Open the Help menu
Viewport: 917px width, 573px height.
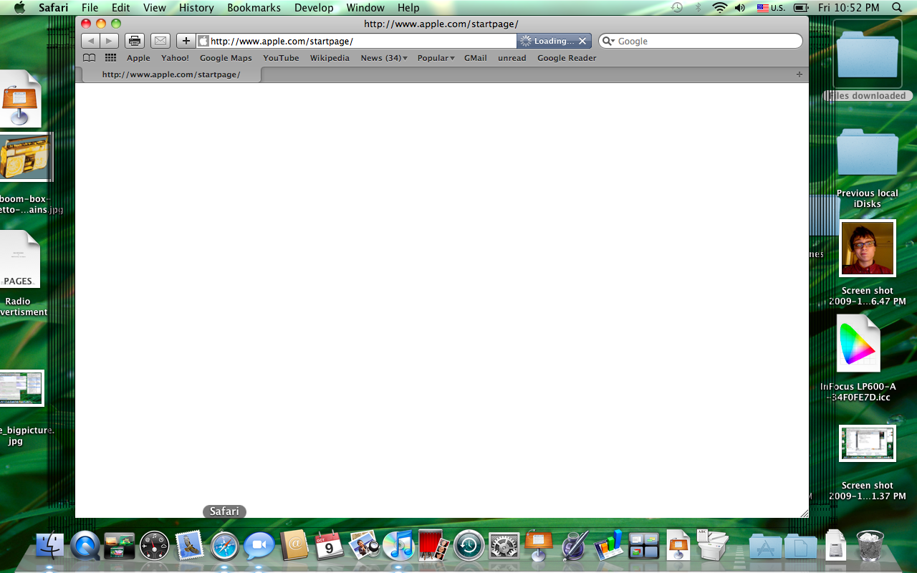pyautogui.click(x=408, y=8)
